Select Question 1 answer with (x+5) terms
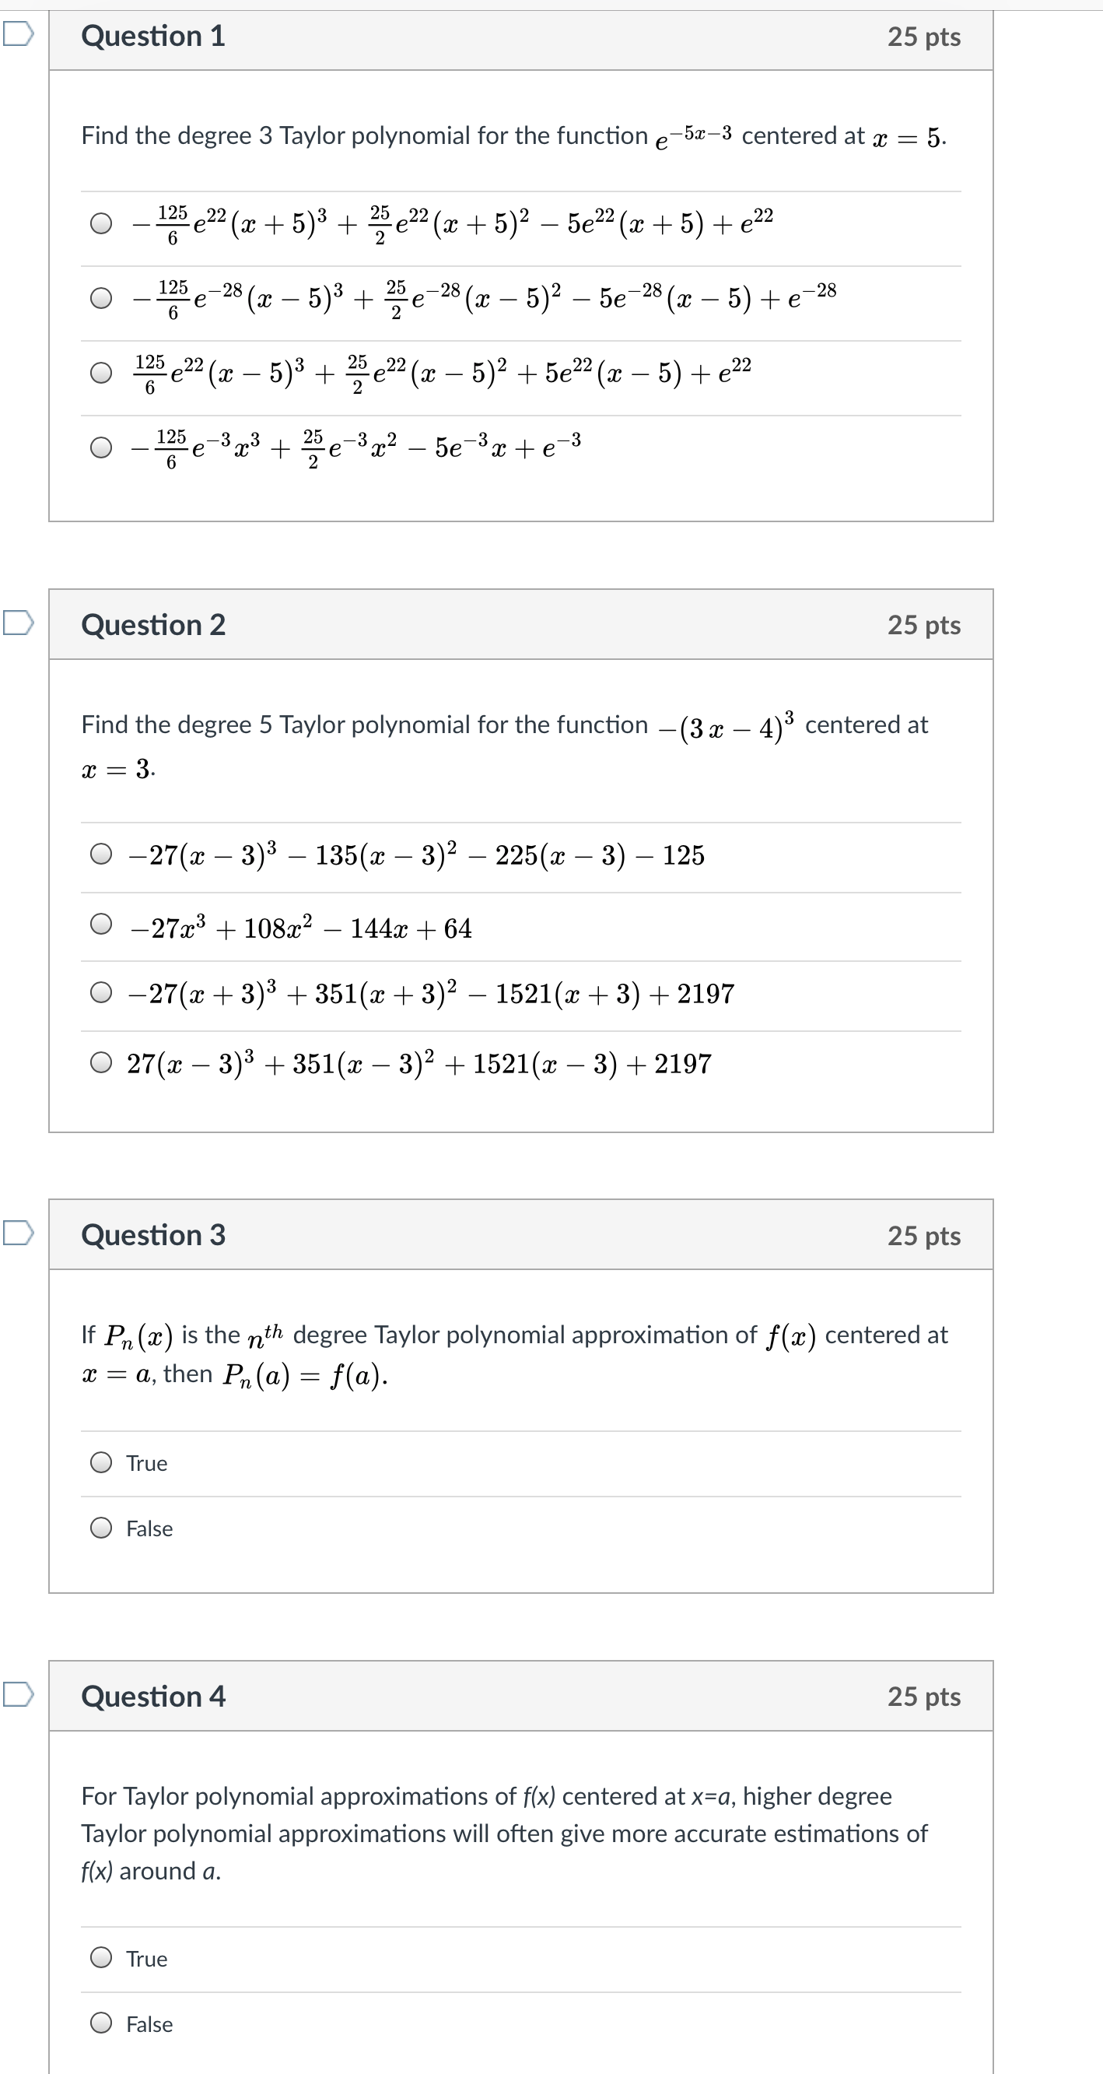 (x=101, y=223)
